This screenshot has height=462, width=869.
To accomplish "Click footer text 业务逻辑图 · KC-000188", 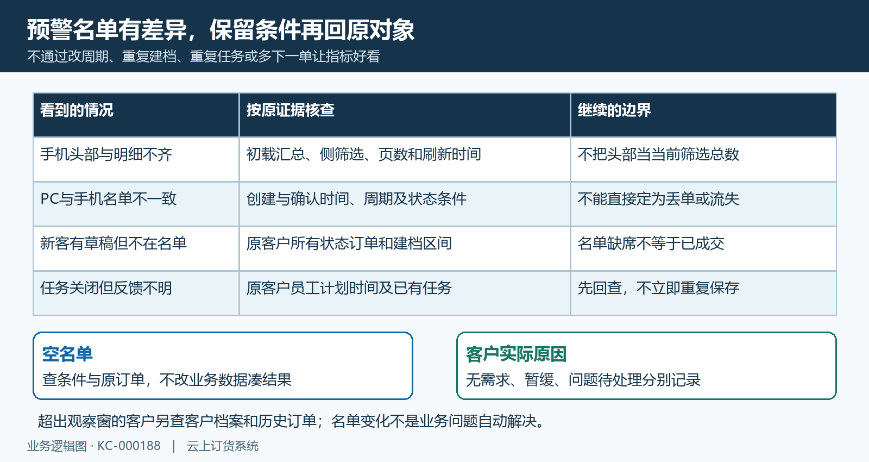I will tap(94, 446).
